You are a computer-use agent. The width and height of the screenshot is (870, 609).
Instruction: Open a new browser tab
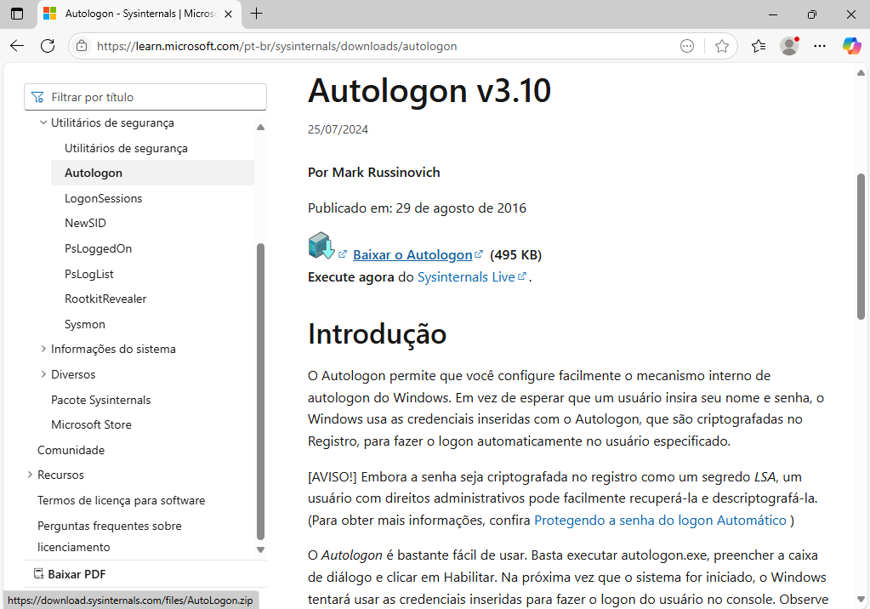[x=256, y=14]
